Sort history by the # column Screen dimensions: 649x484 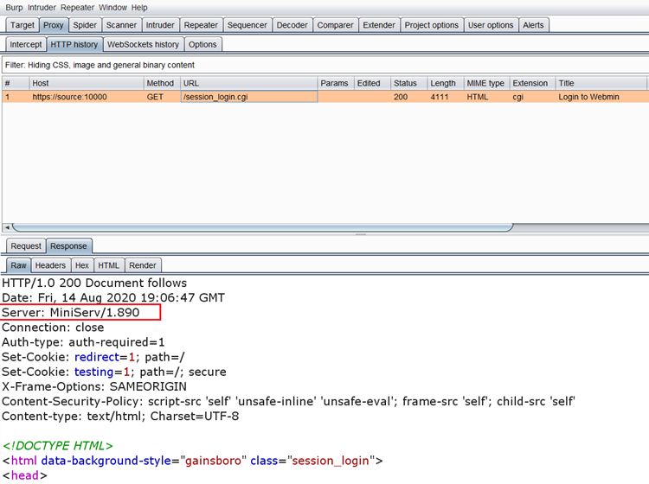[x=16, y=84]
